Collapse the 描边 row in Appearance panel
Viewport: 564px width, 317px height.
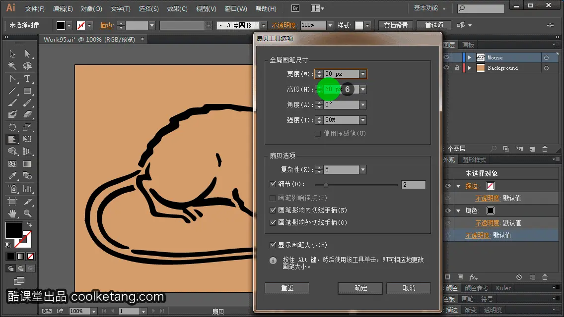[x=458, y=186]
